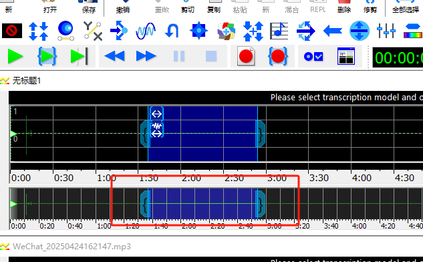Click the music note staff icon
423x262 pixels.
[x=279, y=31]
